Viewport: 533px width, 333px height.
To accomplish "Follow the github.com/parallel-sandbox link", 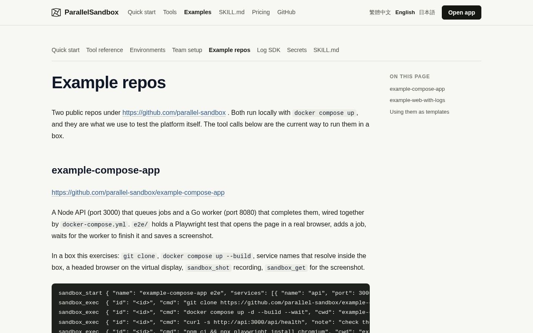I will (x=174, y=113).
